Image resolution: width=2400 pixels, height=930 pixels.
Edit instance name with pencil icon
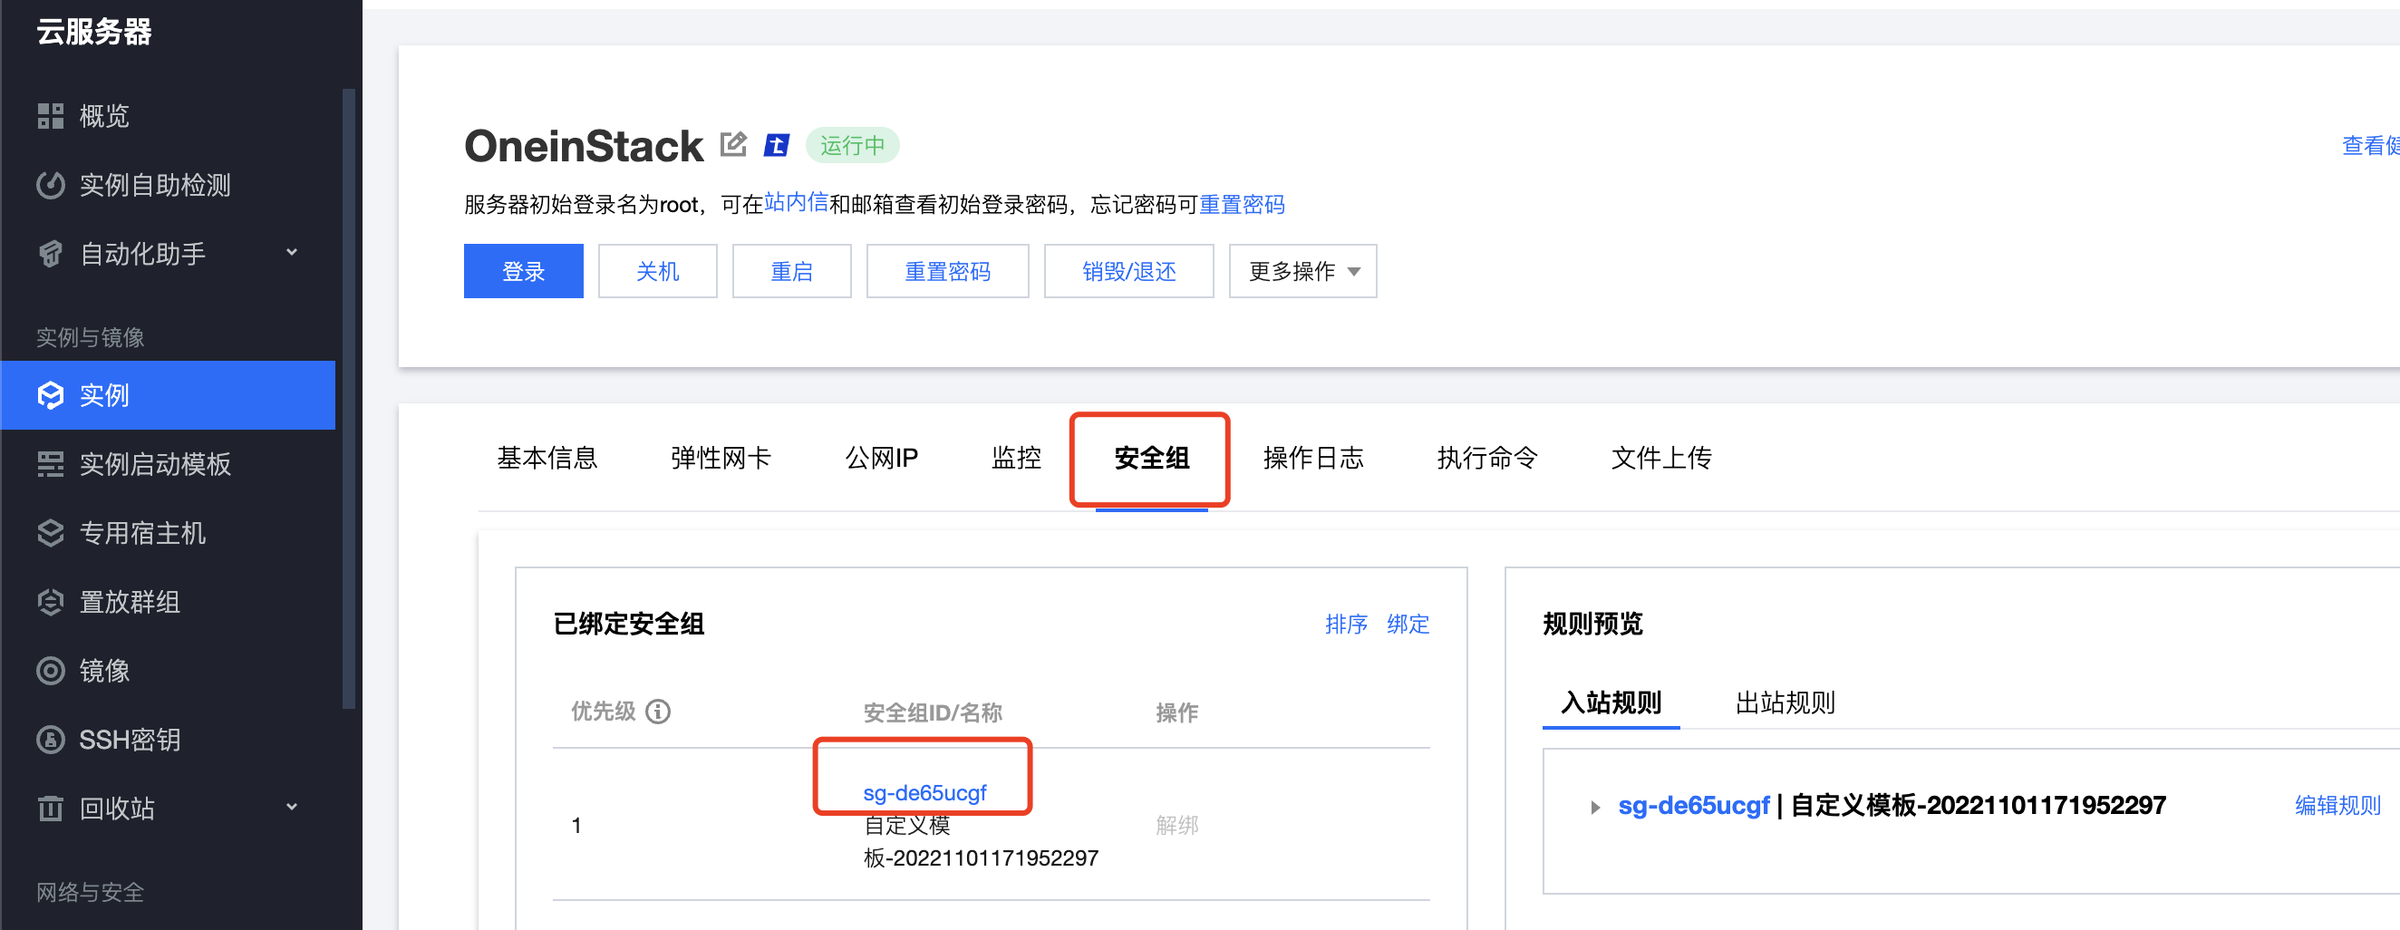(x=733, y=144)
